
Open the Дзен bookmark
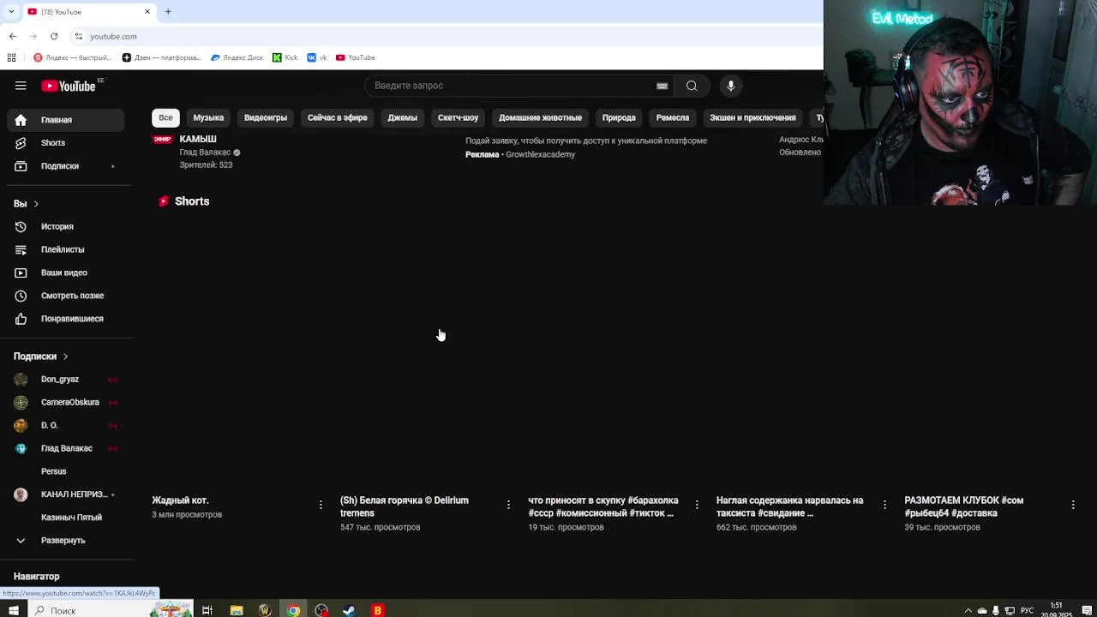(162, 57)
